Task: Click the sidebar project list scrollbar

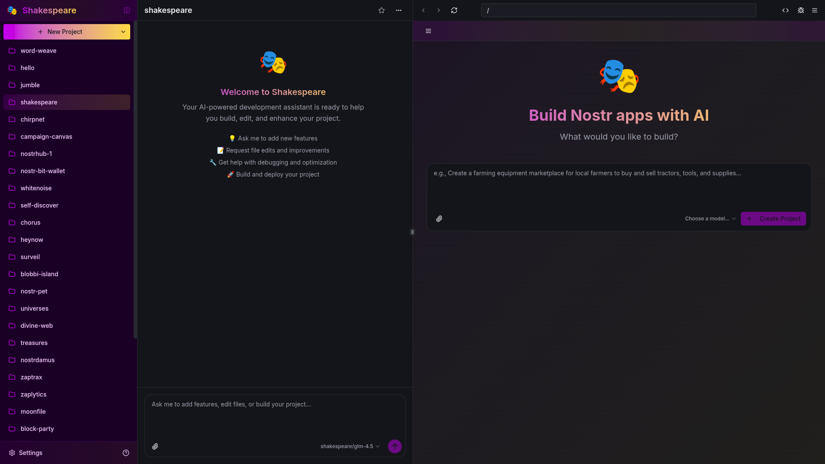Action: (x=135, y=180)
